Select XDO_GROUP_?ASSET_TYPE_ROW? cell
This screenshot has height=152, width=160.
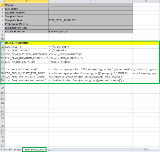pyautogui.click(x=26, y=73)
